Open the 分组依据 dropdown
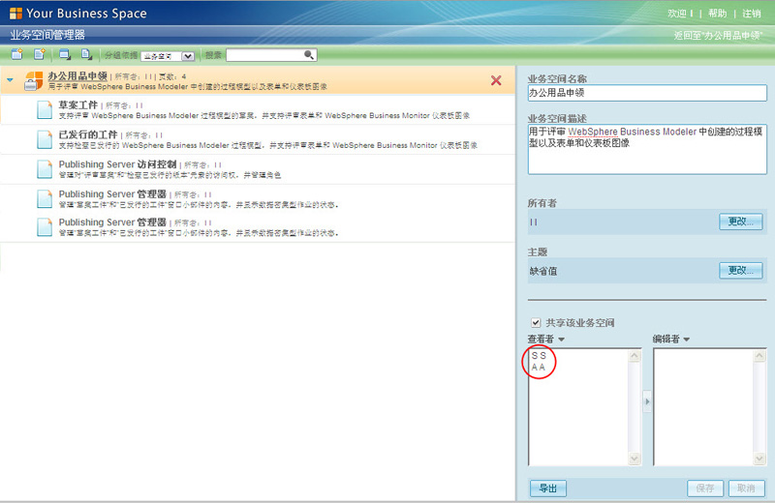 point(168,56)
